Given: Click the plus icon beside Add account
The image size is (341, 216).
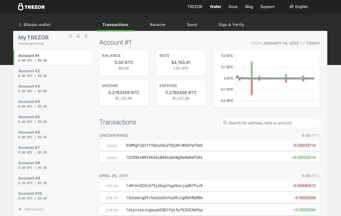Looking at the screenshot, I should tap(20, 209).
